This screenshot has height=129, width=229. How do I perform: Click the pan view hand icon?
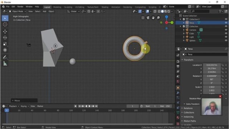click(x=153, y=18)
